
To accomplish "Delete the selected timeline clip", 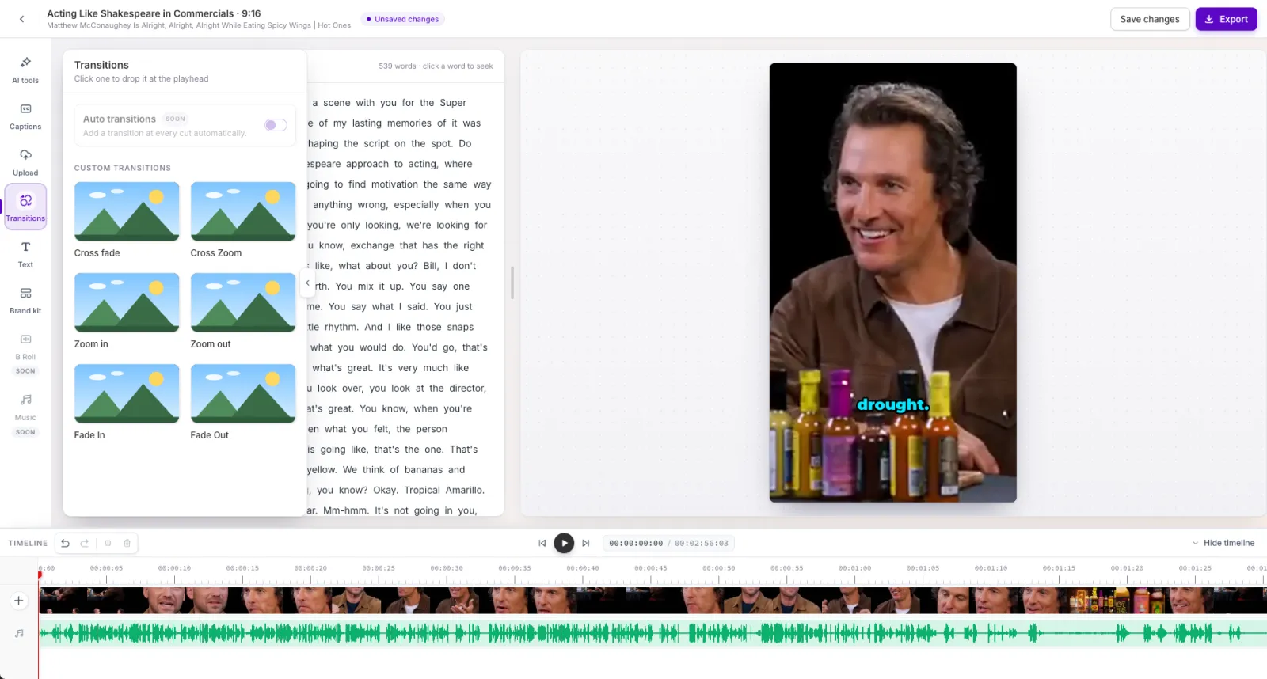I will [x=127, y=543].
